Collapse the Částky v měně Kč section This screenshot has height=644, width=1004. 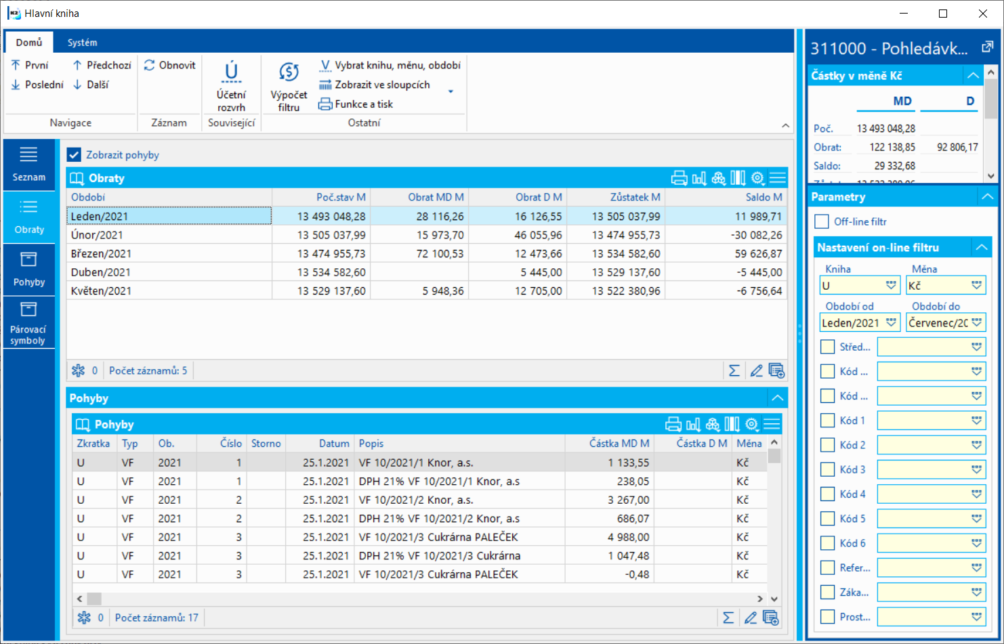[973, 75]
